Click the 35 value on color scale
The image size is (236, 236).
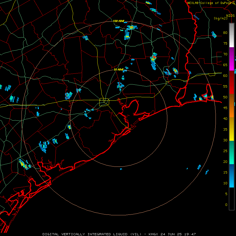(225, 130)
